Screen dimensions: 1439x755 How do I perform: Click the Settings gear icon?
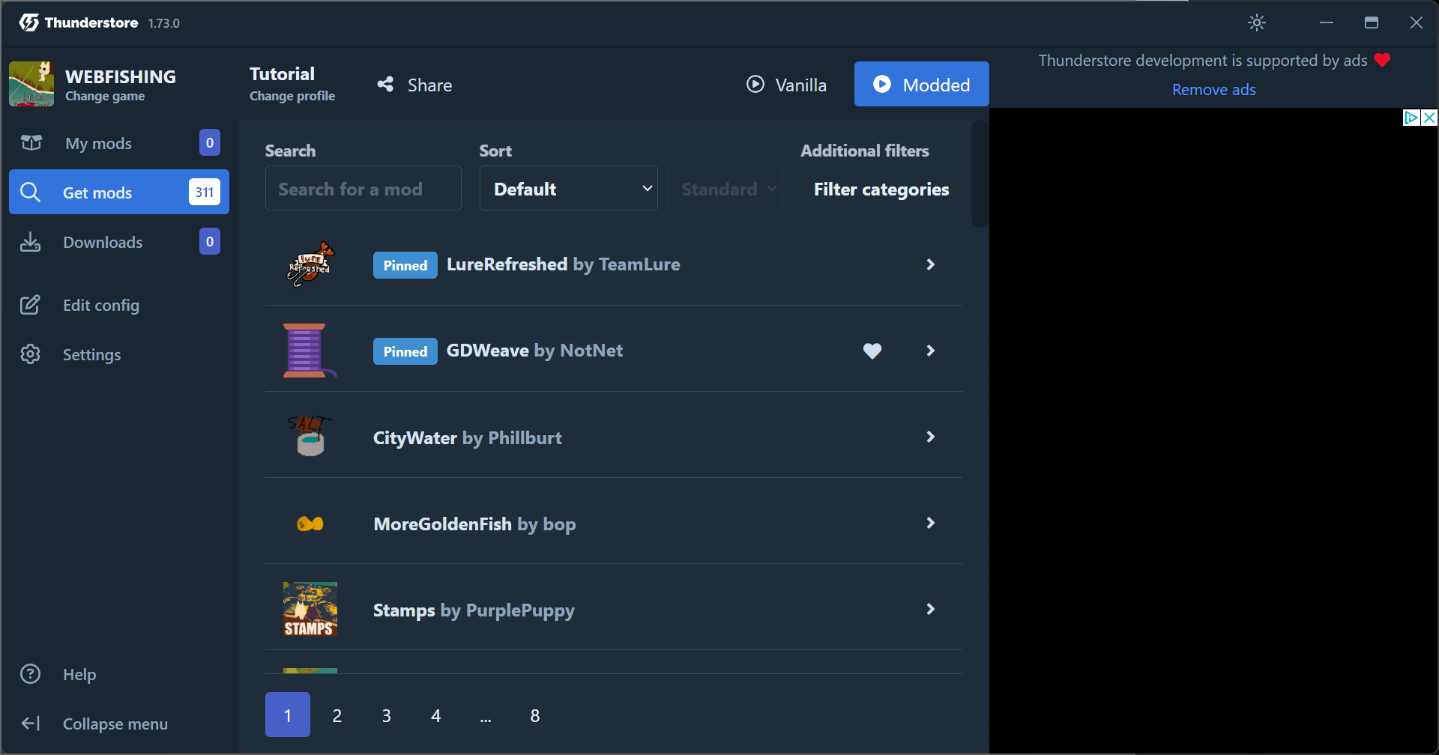click(x=30, y=354)
